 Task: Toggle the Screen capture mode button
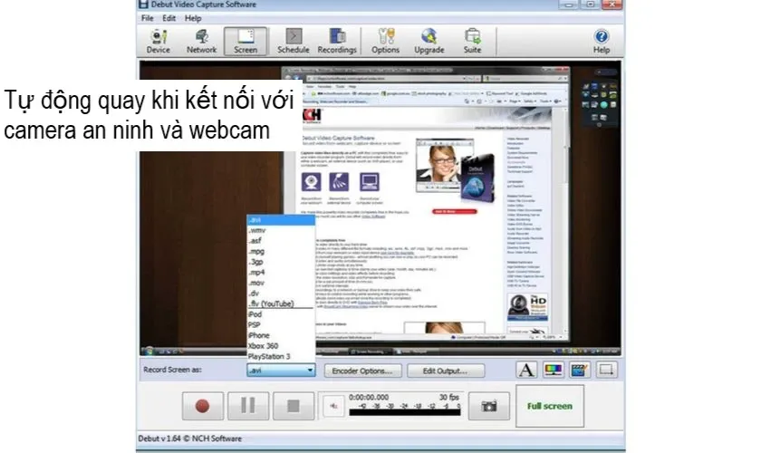click(246, 41)
